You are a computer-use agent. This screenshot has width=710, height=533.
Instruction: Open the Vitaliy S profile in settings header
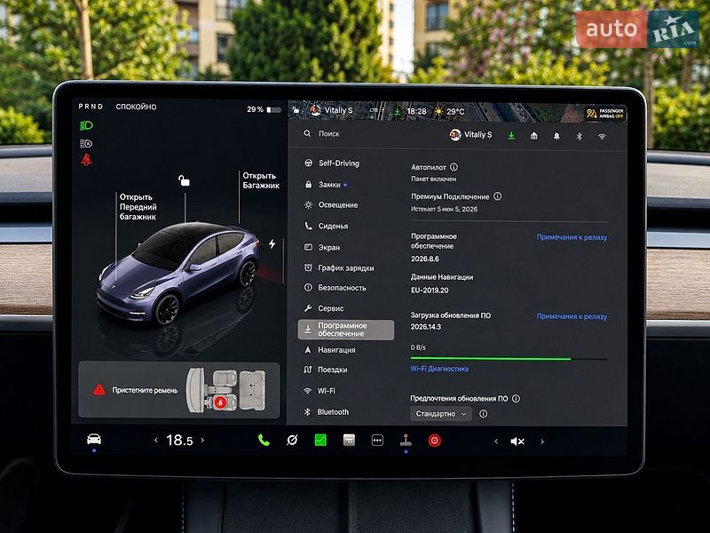point(470,135)
